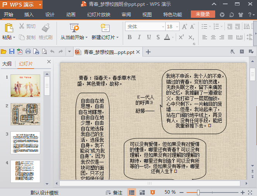Screen dimensions: 257x196
Task: Toggle bold formatting
Action: [129, 38]
